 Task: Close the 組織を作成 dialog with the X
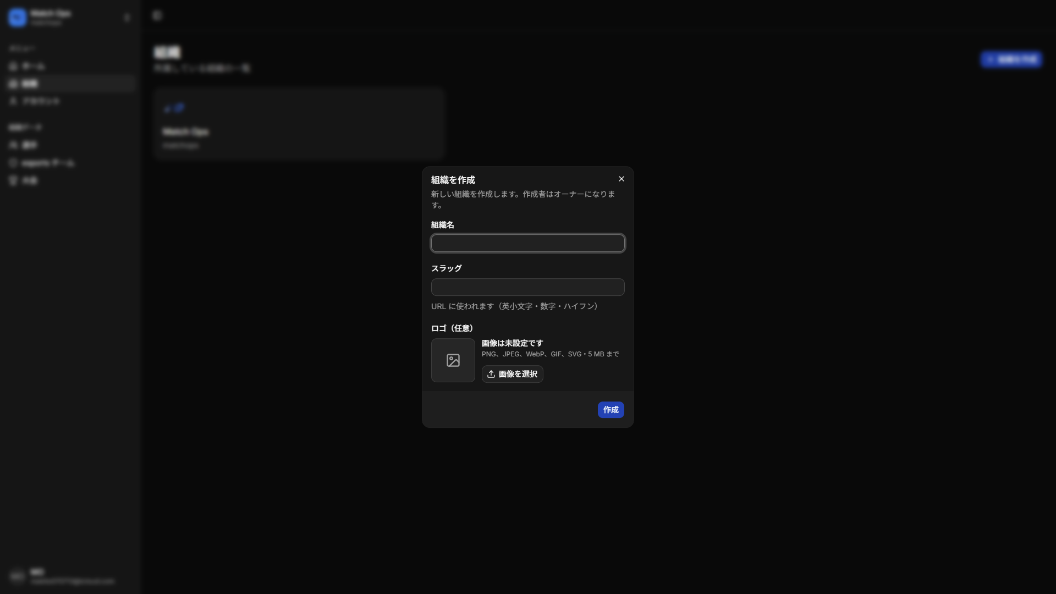[621, 179]
